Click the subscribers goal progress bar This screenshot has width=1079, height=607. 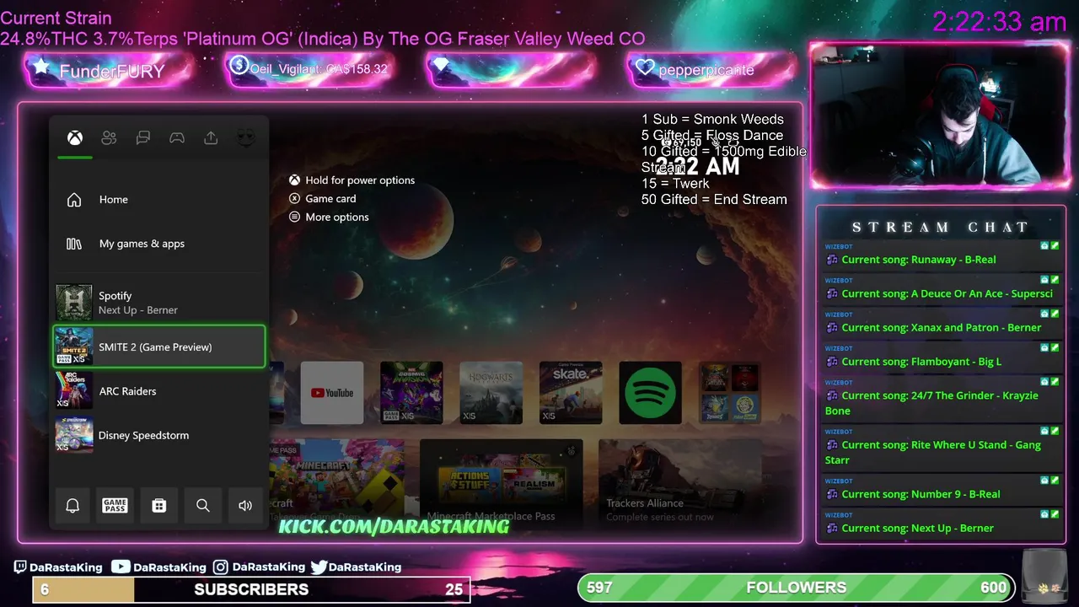[x=251, y=589]
